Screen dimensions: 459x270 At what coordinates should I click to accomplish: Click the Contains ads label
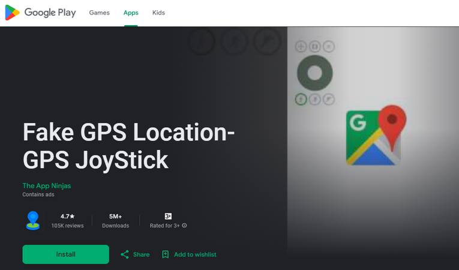38,194
